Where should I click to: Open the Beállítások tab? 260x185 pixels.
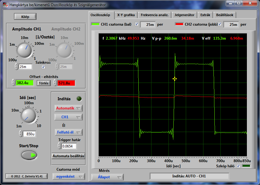tap(225, 15)
